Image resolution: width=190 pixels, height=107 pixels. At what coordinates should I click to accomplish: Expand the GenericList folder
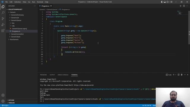(15, 18)
